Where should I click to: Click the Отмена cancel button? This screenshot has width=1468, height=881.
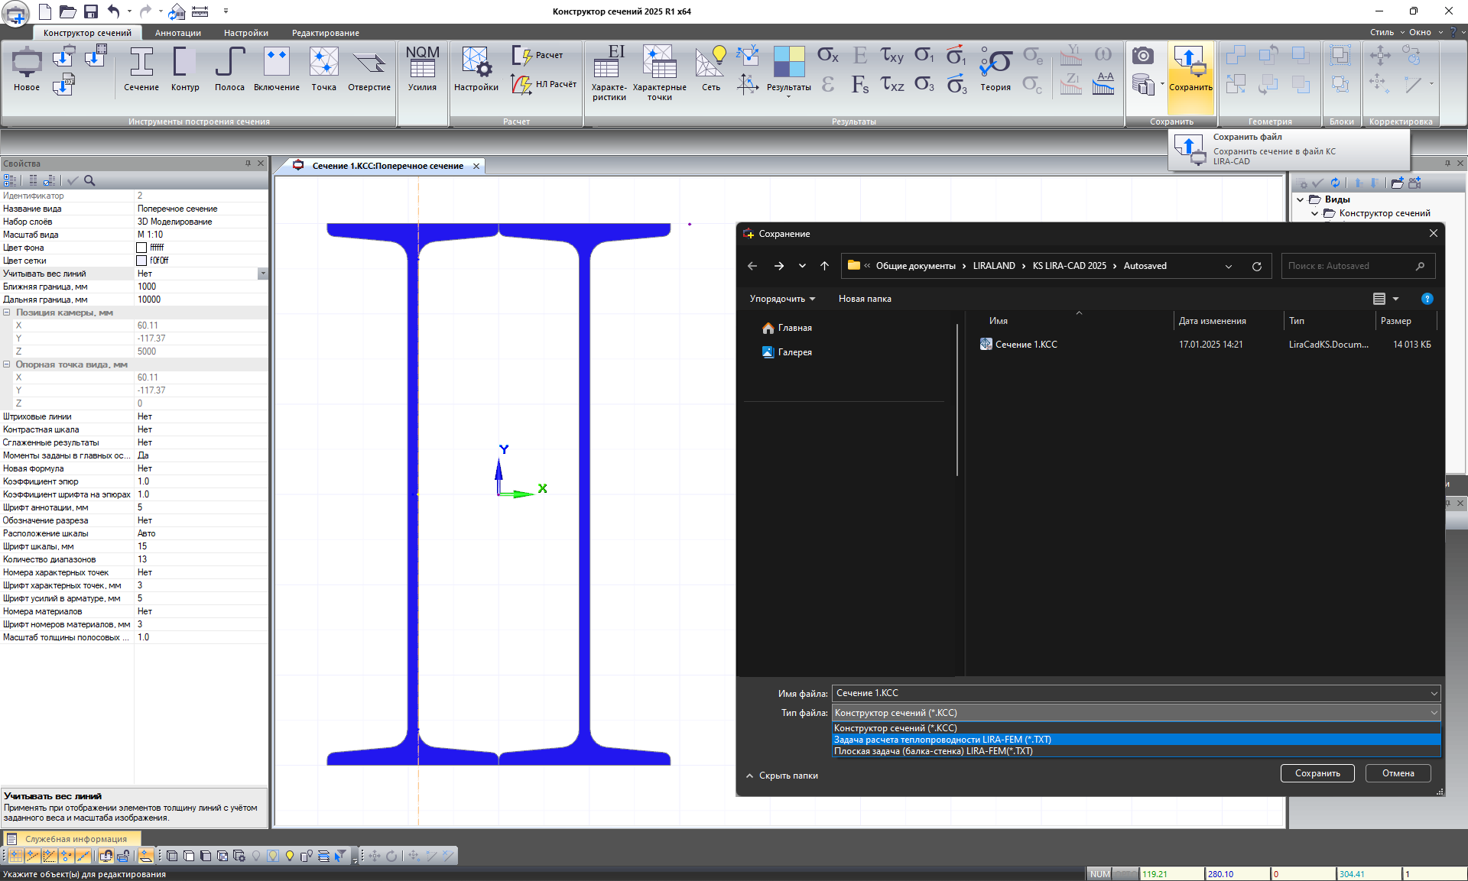coord(1398,773)
